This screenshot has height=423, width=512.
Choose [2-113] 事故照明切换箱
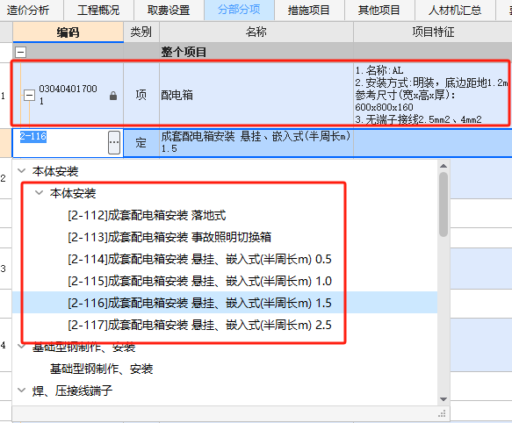169,237
